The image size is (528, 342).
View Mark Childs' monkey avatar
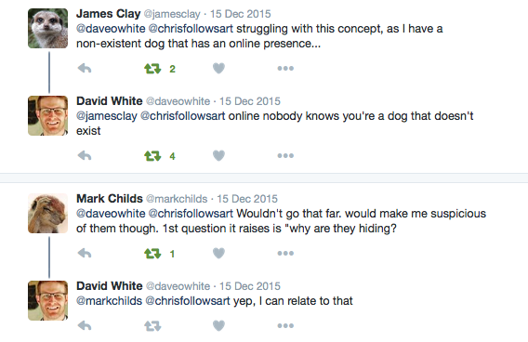point(47,214)
